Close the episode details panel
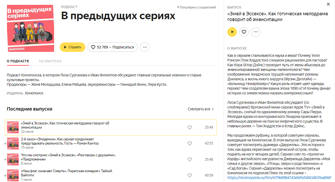The image size is (335, 182). (328, 4)
